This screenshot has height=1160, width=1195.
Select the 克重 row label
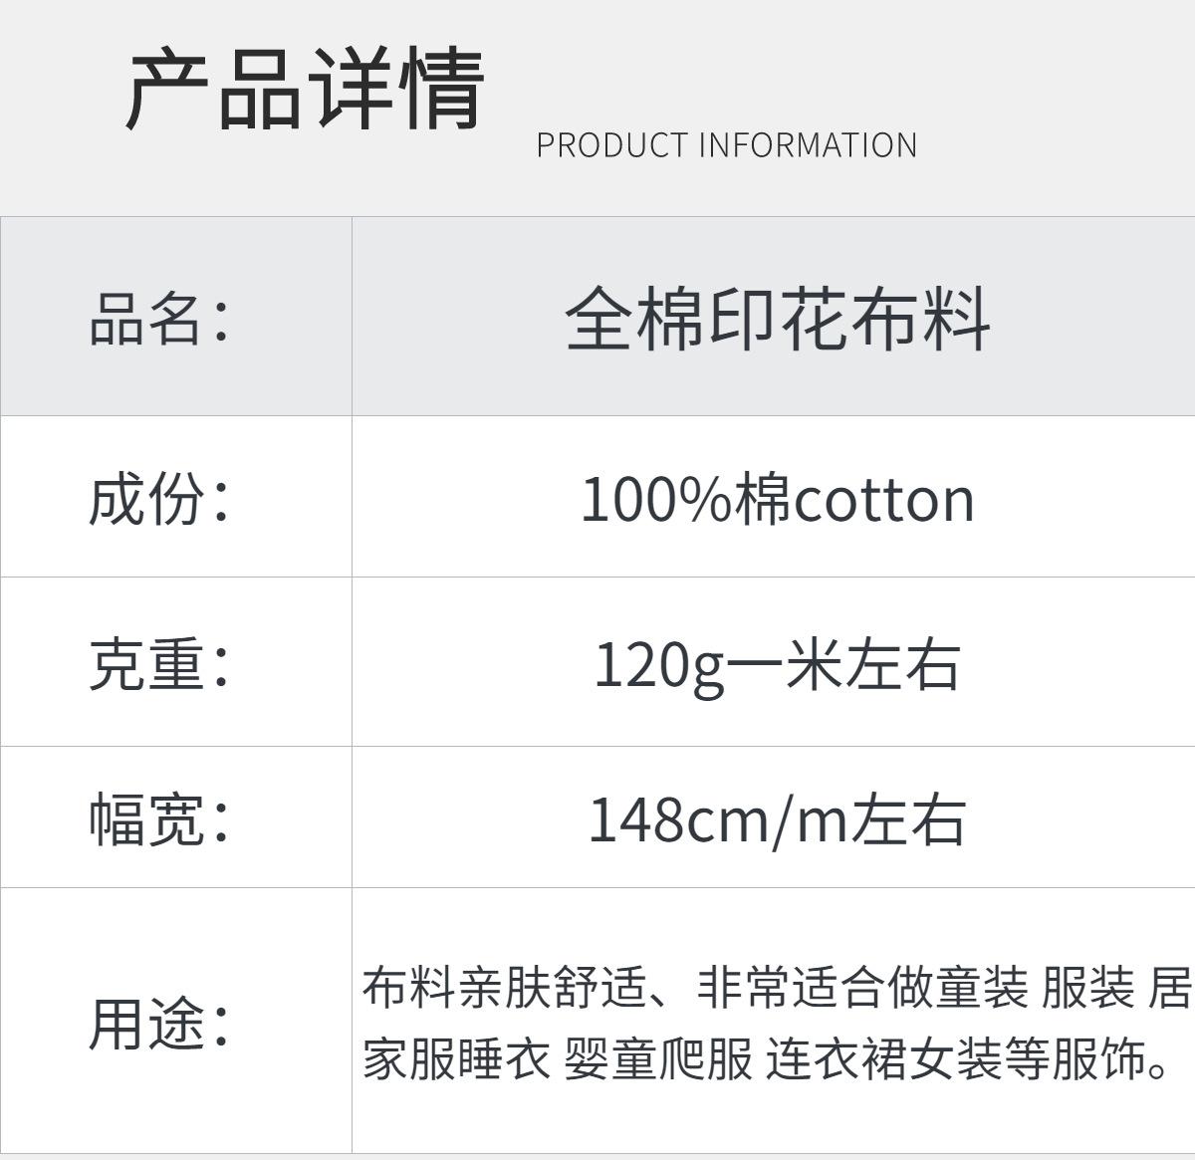tap(159, 664)
